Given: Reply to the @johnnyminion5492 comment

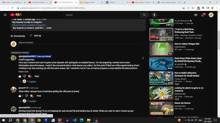Looking at the screenshot, I should tap(37, 76).
